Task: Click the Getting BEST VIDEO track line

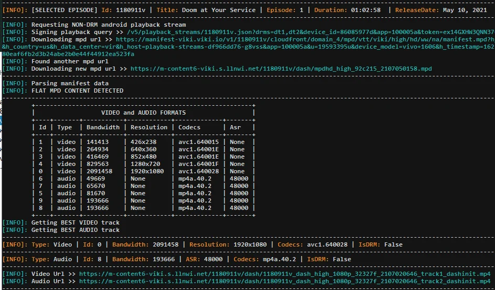Action: coord(76,222)
